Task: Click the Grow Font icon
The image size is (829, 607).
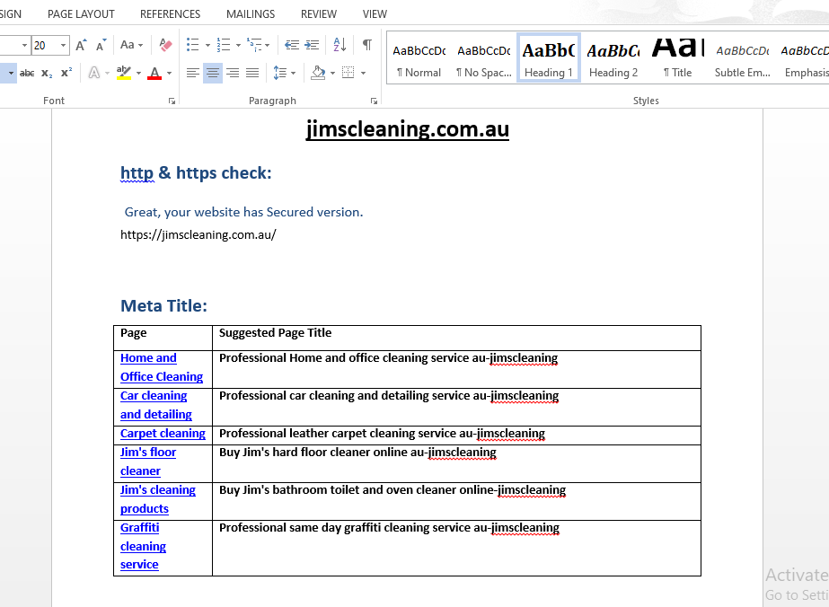Action: (81, 45)
